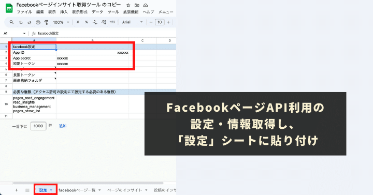The width and height of the screenshot is (373, 195).
Task: Switch to the facebookページ一覧 sheet tab
Action: [77, 190]
